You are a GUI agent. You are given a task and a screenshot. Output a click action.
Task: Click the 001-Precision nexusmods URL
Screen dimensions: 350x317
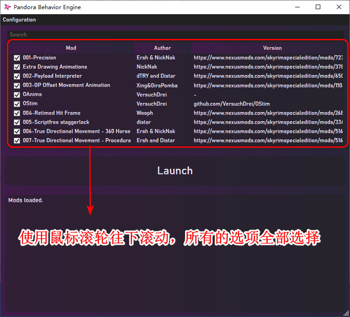point(268,58)
